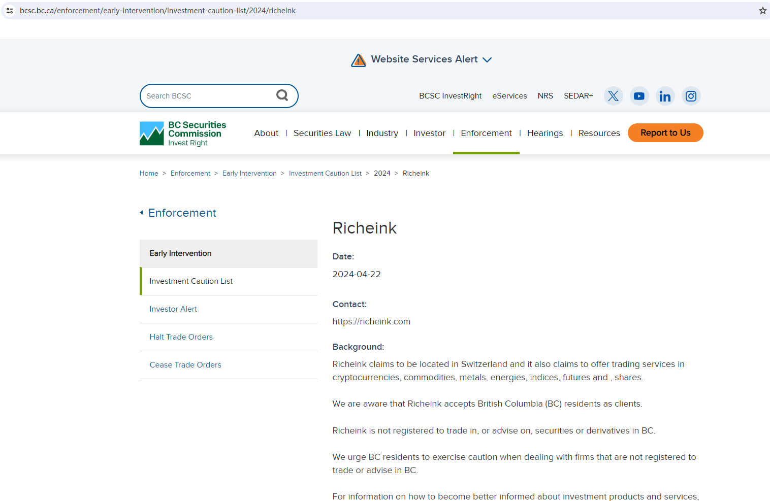This screenshot has height=501, width=770.
Task: Click the BC Securities Commission logo
Action: point(183,133)
